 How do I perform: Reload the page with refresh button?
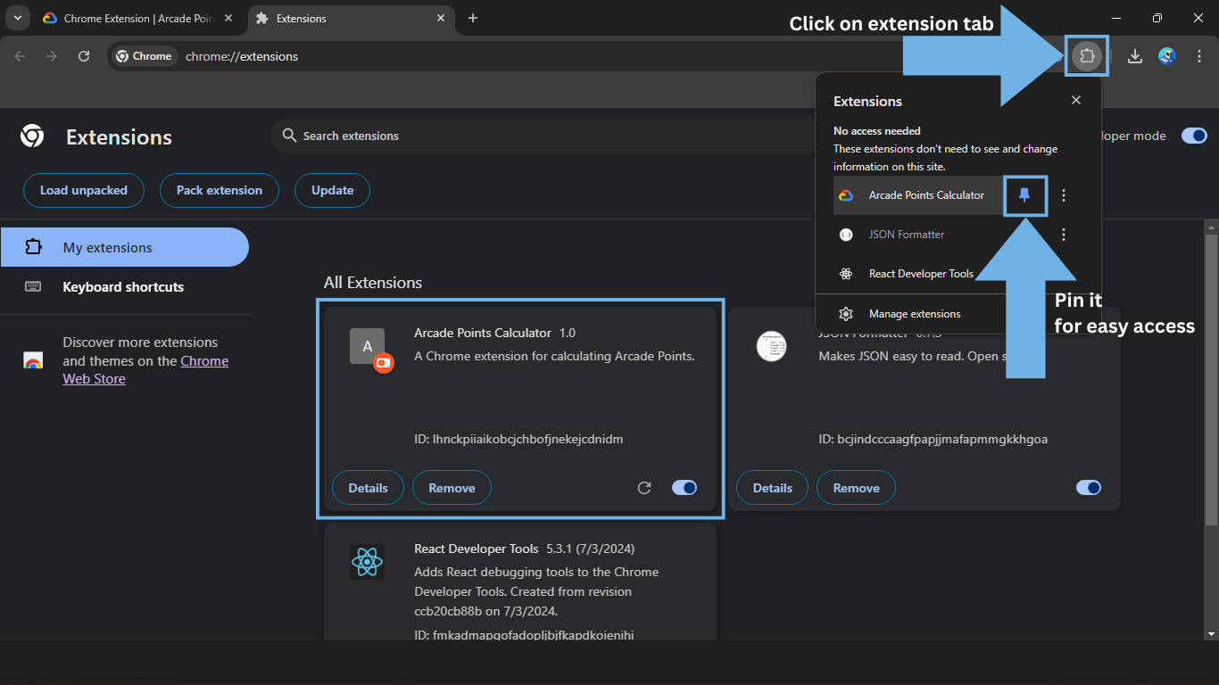(84, 56)
